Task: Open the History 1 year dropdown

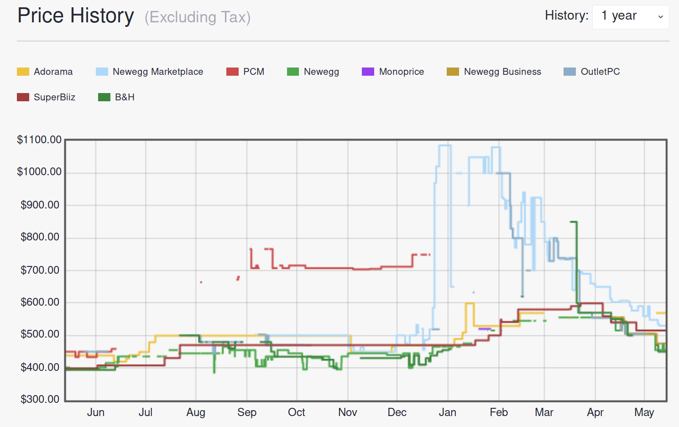Action: pos(630,17)
